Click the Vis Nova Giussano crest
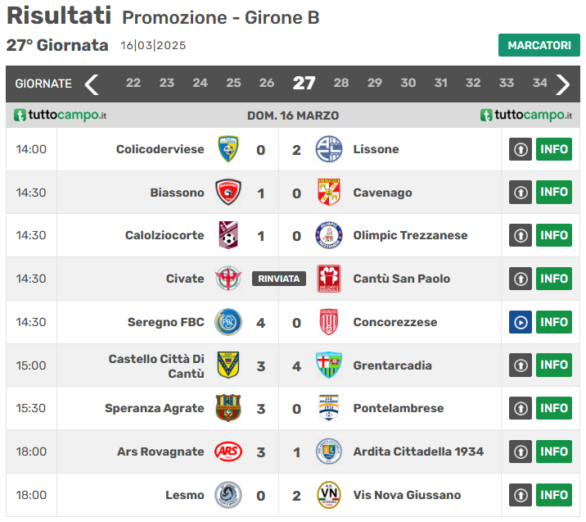This screenshot has height=522, width=586. tap(328, 495)
